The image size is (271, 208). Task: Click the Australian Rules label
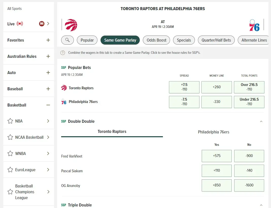[22, 56]
